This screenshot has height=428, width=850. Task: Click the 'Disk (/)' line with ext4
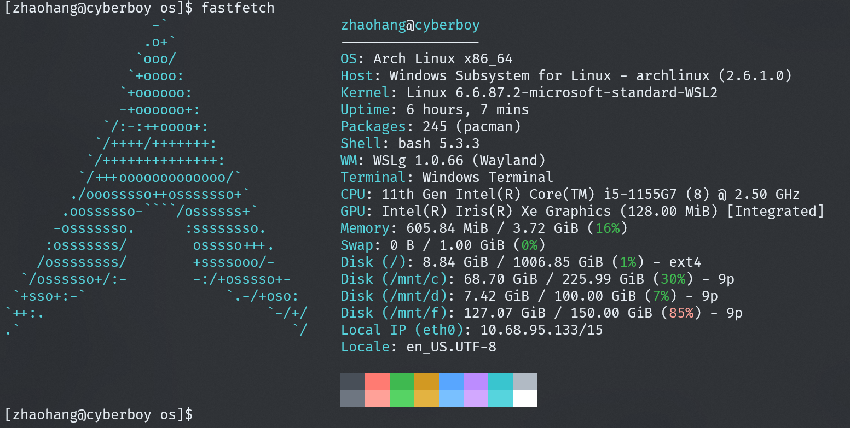click(521, 262)
